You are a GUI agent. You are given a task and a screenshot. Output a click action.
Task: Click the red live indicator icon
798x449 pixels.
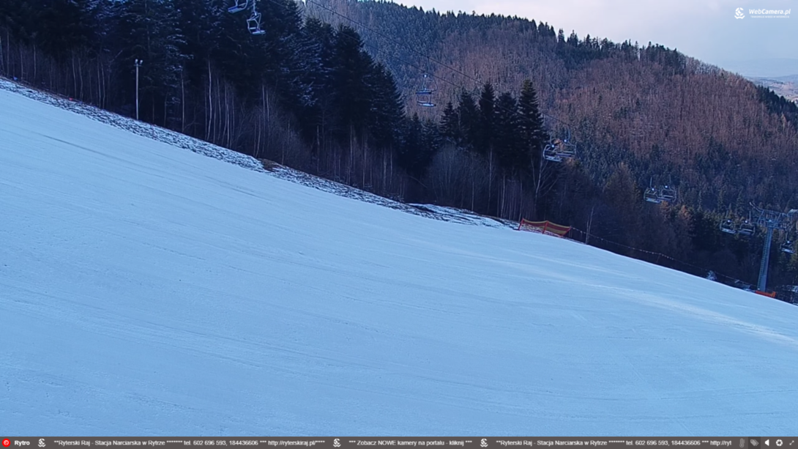pyautogui.click(x=6, y=443)
